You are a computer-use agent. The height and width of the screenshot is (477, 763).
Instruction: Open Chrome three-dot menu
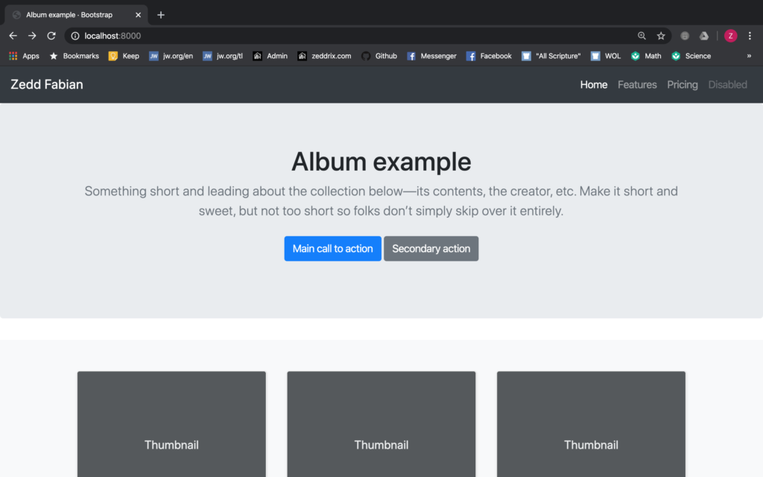(750, 36)
